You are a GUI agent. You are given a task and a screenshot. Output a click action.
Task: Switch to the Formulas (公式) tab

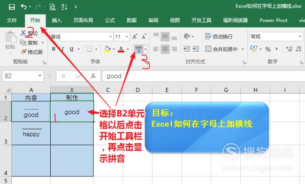click(x=110, y=20)
